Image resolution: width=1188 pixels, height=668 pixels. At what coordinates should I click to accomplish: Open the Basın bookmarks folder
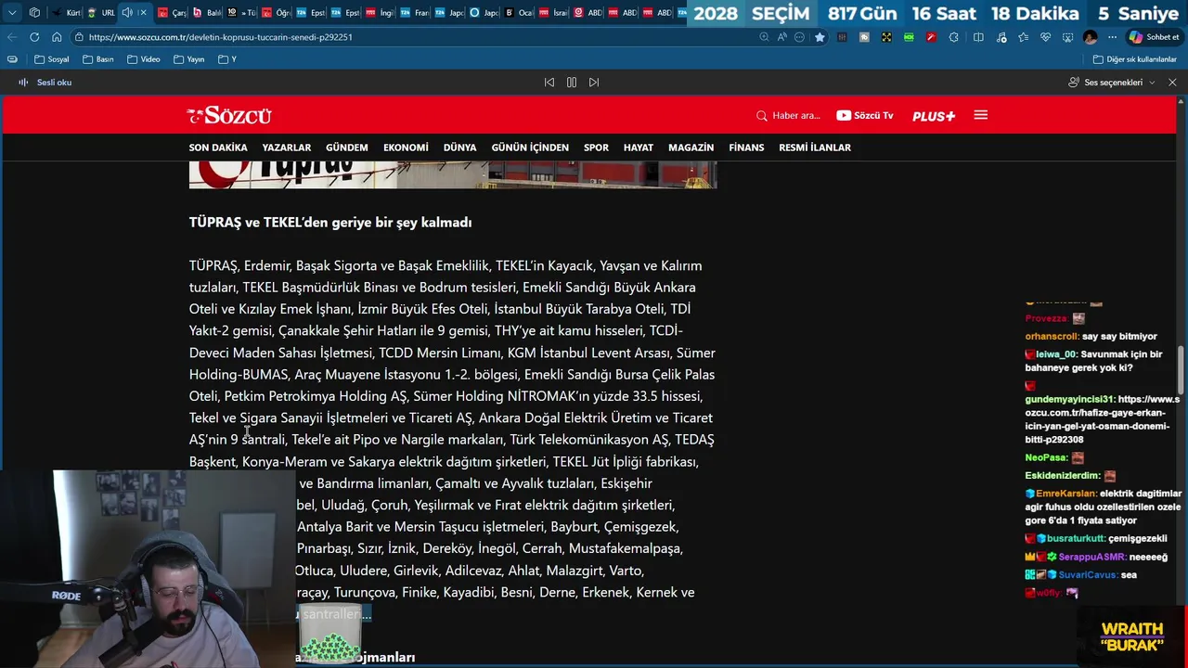[97, 59]
